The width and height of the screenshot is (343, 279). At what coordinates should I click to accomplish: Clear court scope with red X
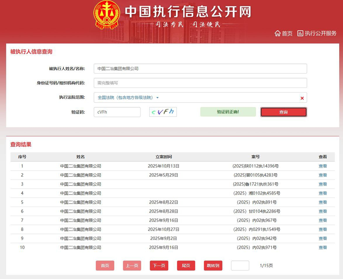pyautogui.click(x=302, y=98)
